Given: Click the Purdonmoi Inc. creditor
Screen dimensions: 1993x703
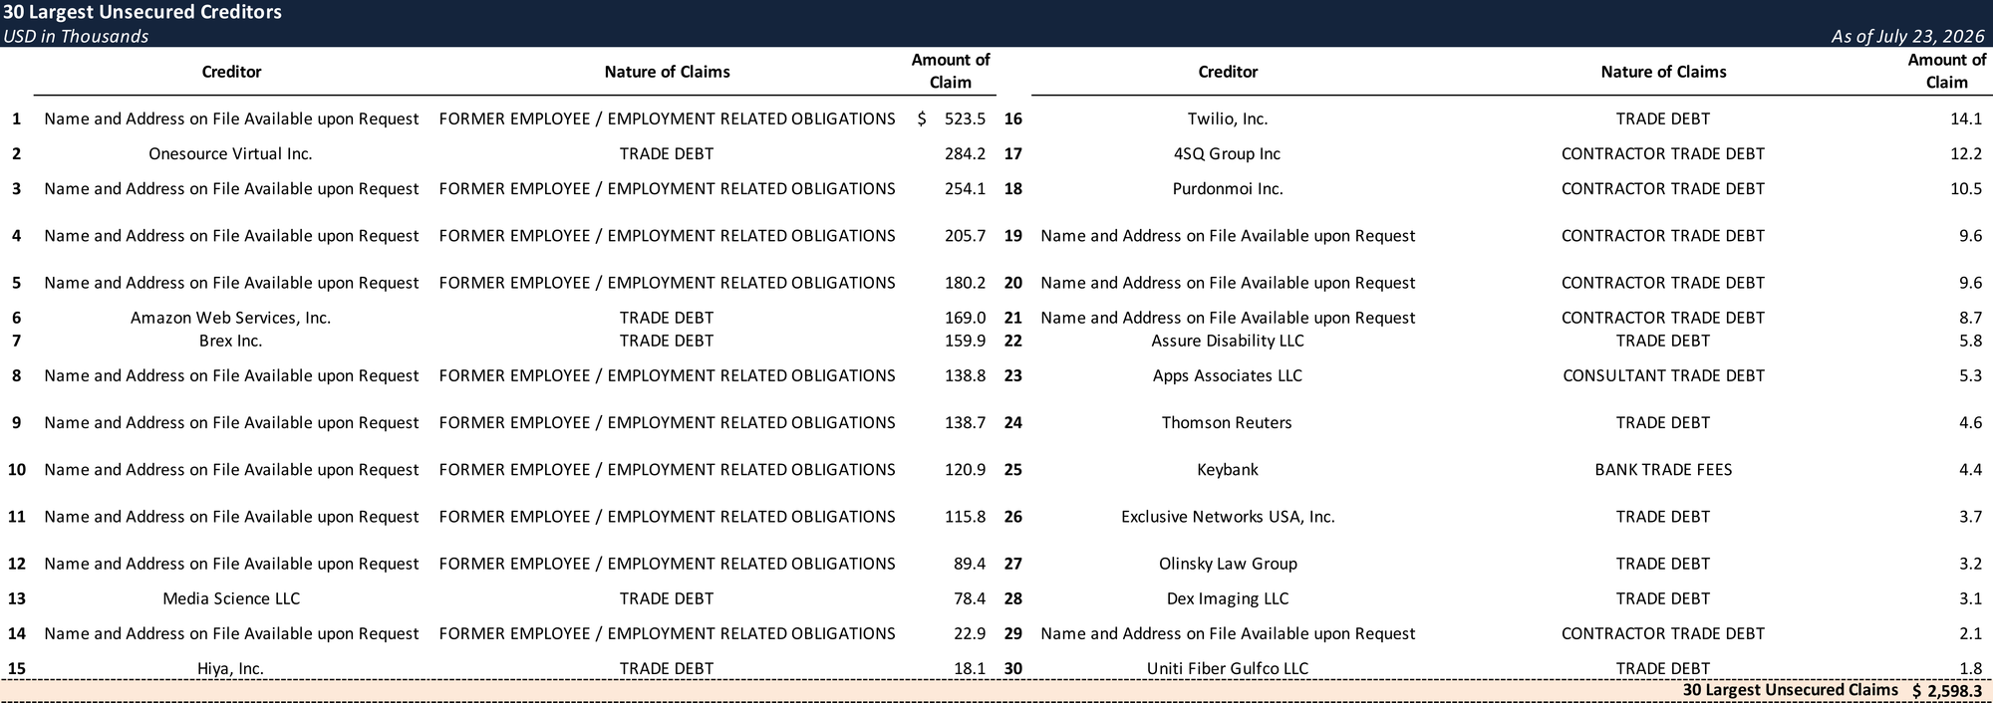Looking at the screenshot, I should click(x=1228, y=188).
